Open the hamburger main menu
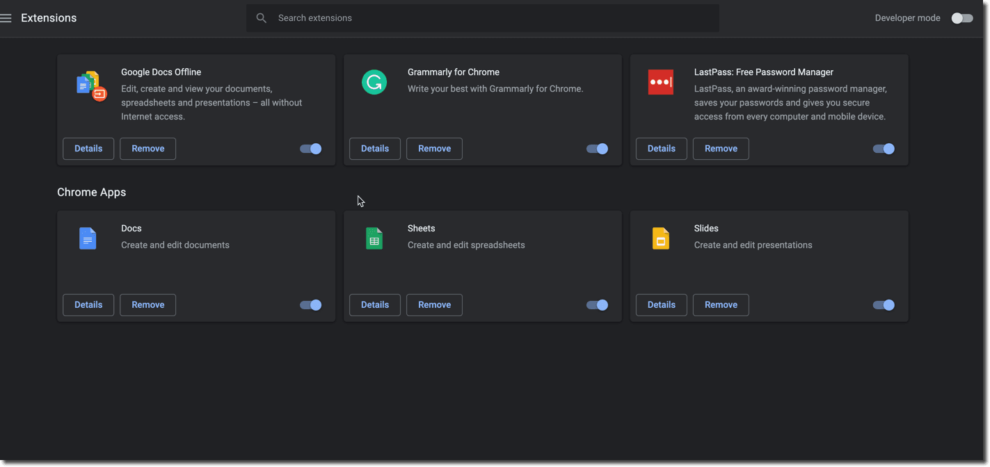This screenshot has height=467, width=990. tap(6, 18)
